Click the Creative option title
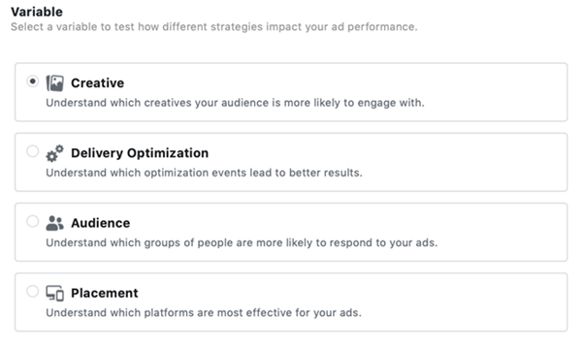This screenshot has width=582, height=350. (98, 83)
